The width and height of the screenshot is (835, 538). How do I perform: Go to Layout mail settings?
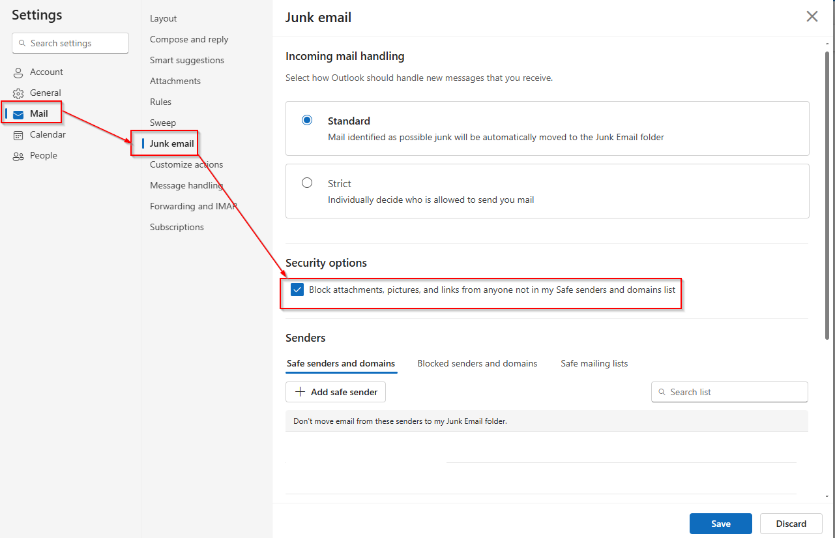coord(164,18)
